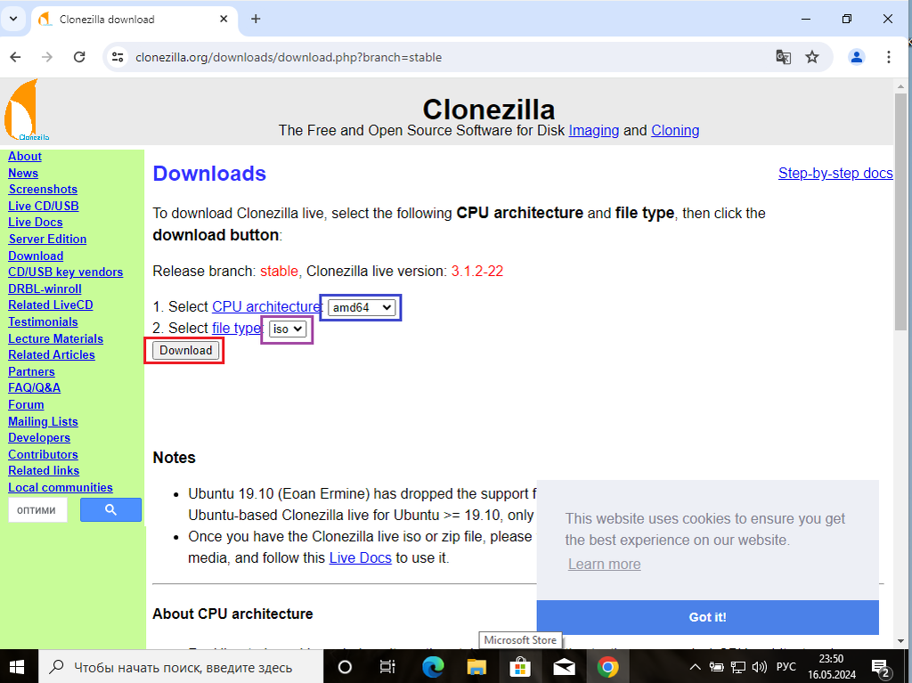Open the taskbar clock showing 23:50
912x683 pixels.
click(x=832, y=667)
